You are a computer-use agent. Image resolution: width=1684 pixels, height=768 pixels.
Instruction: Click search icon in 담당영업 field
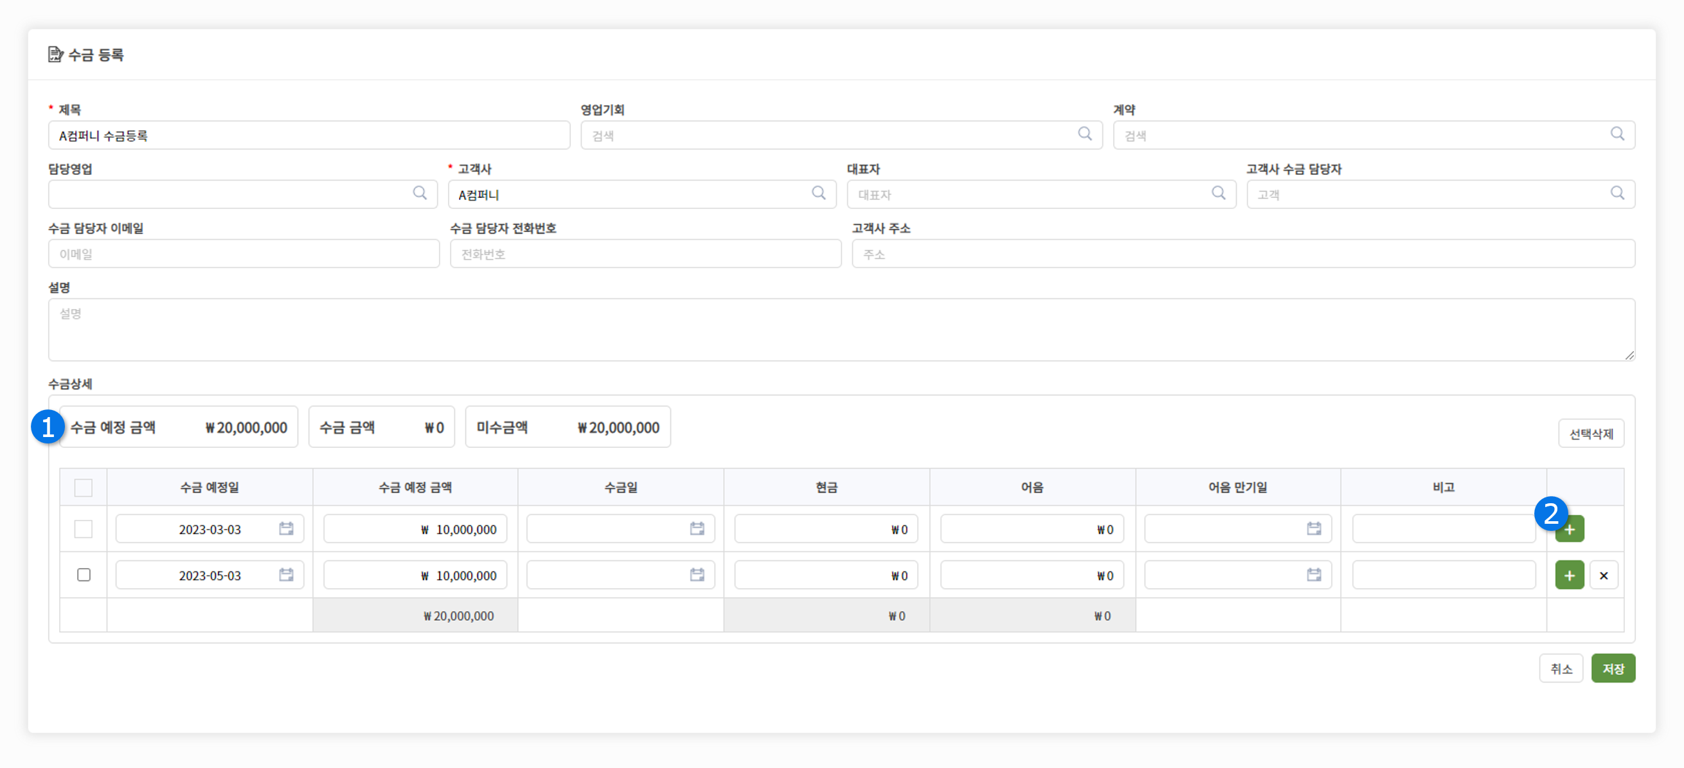pos(420,193)
